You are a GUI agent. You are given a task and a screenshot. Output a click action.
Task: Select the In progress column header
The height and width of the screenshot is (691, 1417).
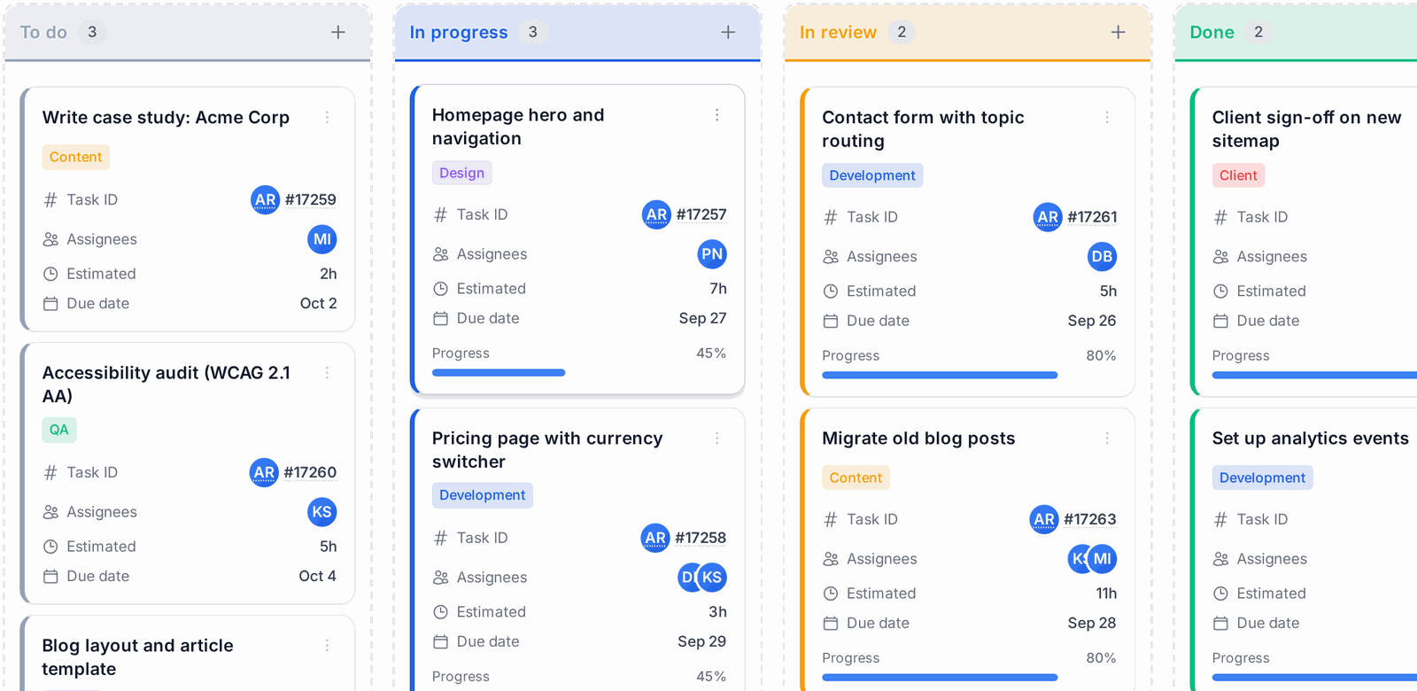[x=577, y=33]
